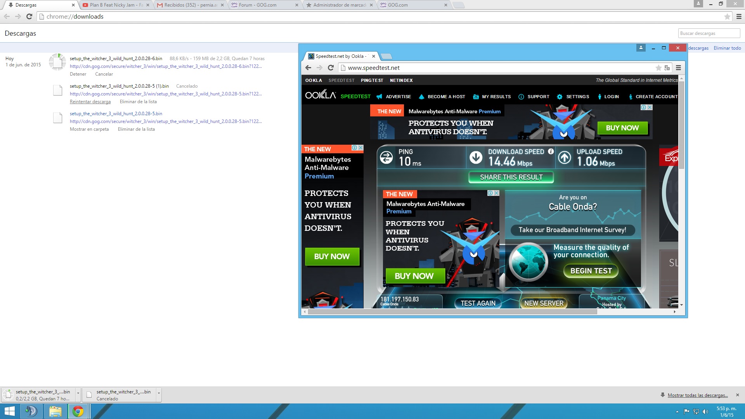Open PINGTEST in Ookla top bar
The height and width of the screenshot is (419, 745).
[372, 80]
